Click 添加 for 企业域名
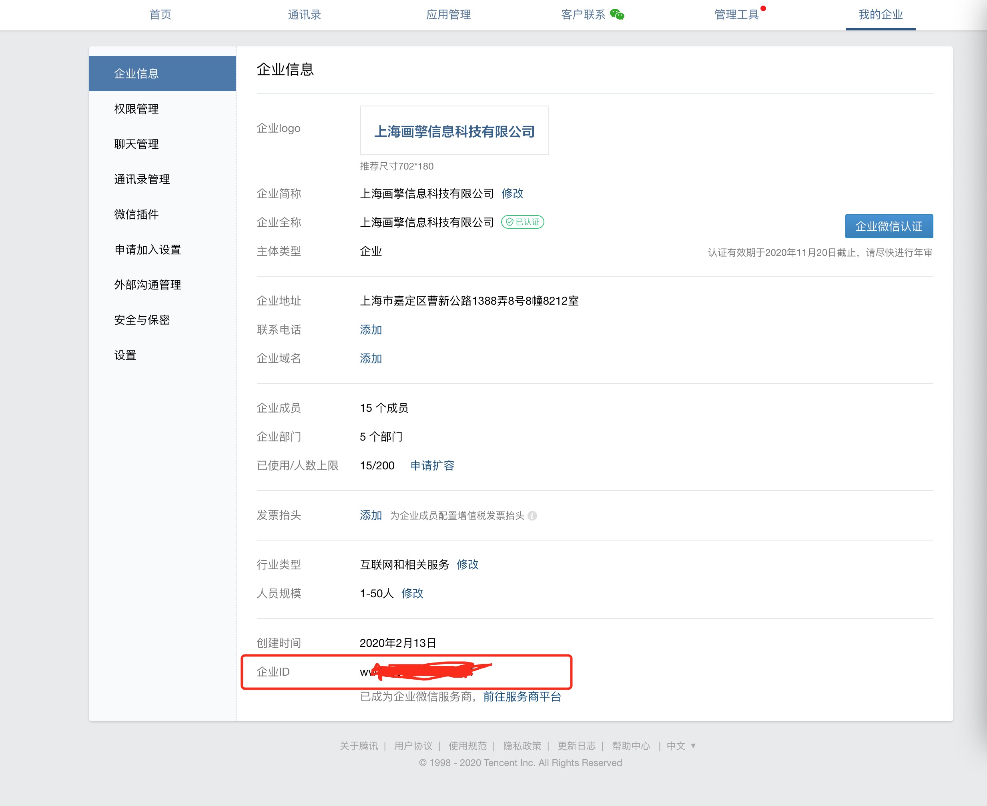Screen dimensions: 987x806 370,359
